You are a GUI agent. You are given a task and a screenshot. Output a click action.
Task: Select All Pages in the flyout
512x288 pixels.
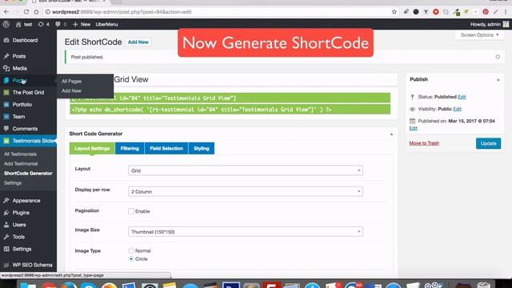(71, 81)
